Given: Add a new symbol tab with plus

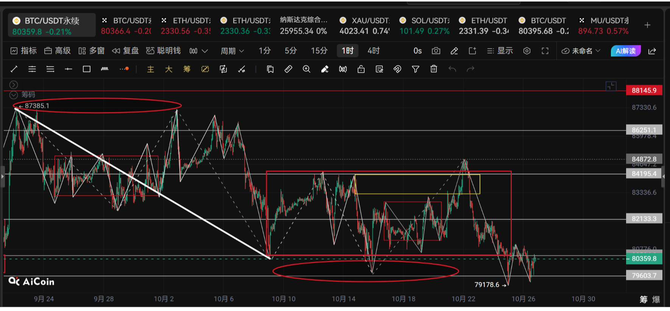Looking at the screenshot, I should [648, 25].
